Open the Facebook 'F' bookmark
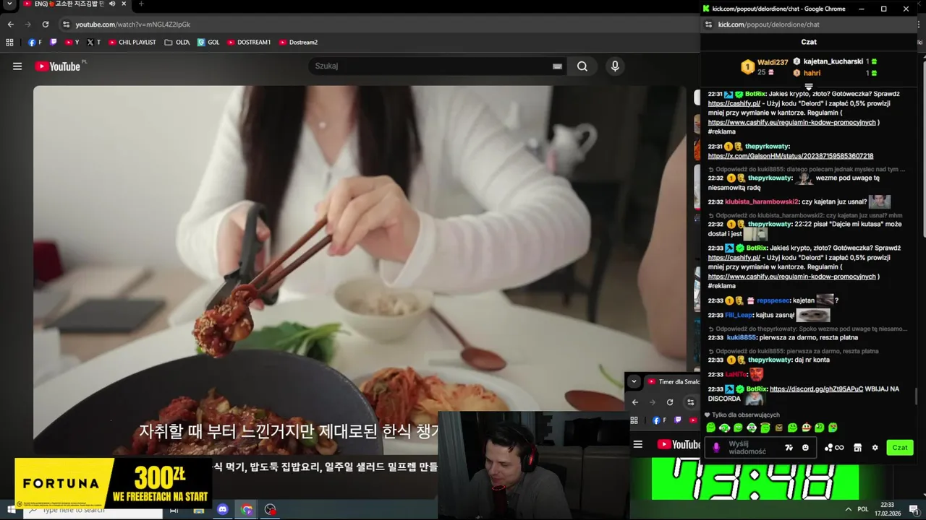Image resolution: width=926 pixels, height=520 pixels. click(x=35, y=43)
